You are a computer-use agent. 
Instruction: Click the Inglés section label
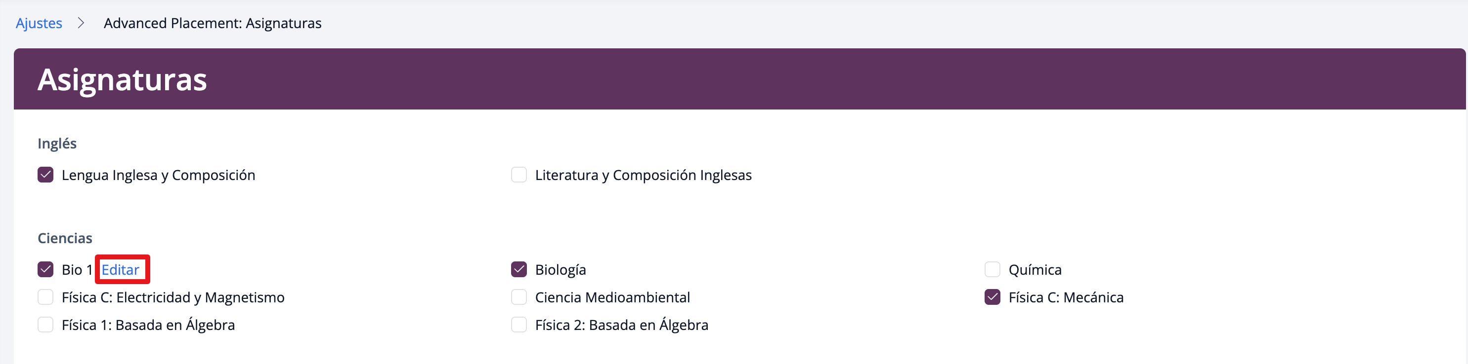click(57, 144)
